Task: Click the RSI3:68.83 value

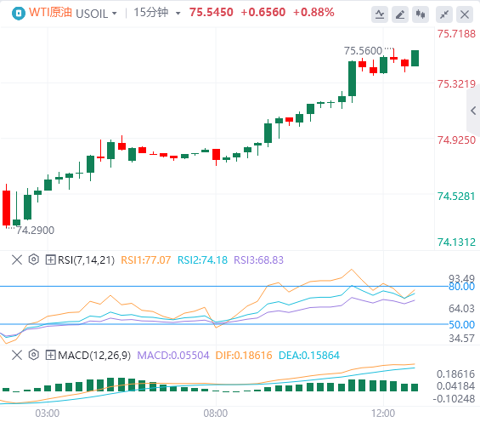Action: tap(258, 260)
